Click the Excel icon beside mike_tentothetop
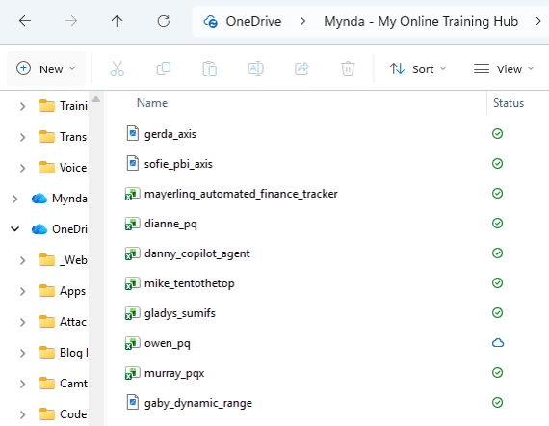The height and width of the screenshot is (426, 549). click(x=133, y=283)
